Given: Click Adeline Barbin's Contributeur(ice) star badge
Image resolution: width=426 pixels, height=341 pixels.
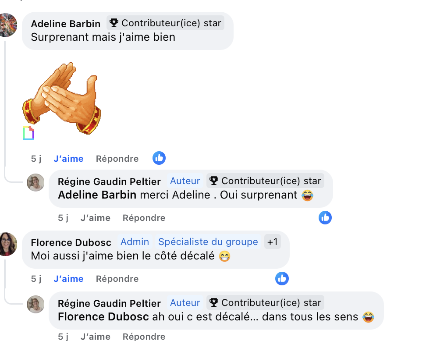Looking at the screenshot, I should [x=166, y=23].
